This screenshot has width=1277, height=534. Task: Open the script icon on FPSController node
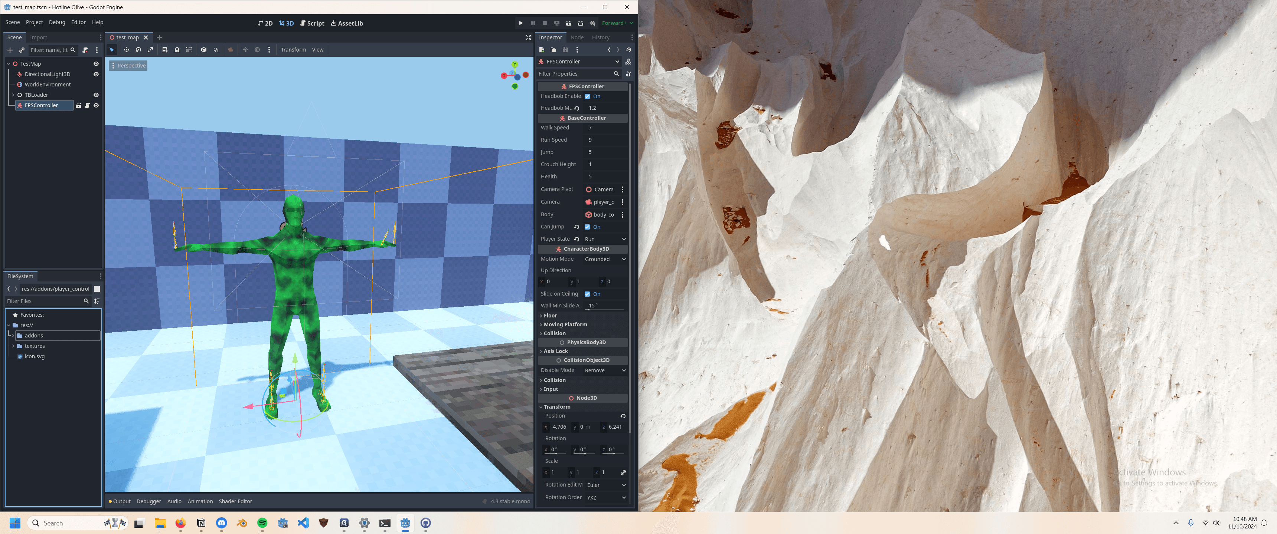(x=87, y=106)
